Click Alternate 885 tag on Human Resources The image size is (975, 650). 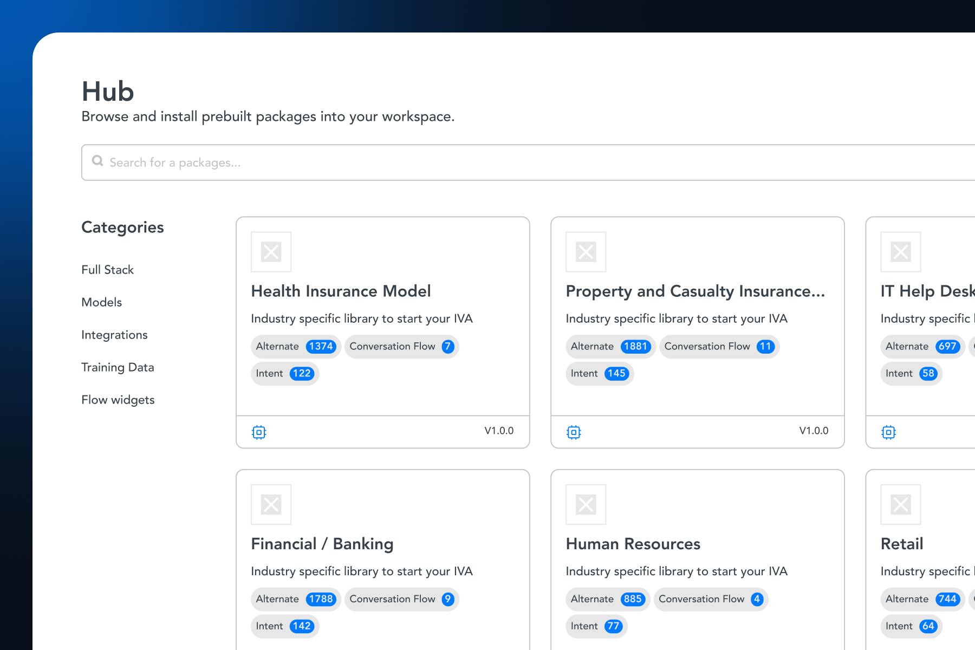tap(608, 599)
